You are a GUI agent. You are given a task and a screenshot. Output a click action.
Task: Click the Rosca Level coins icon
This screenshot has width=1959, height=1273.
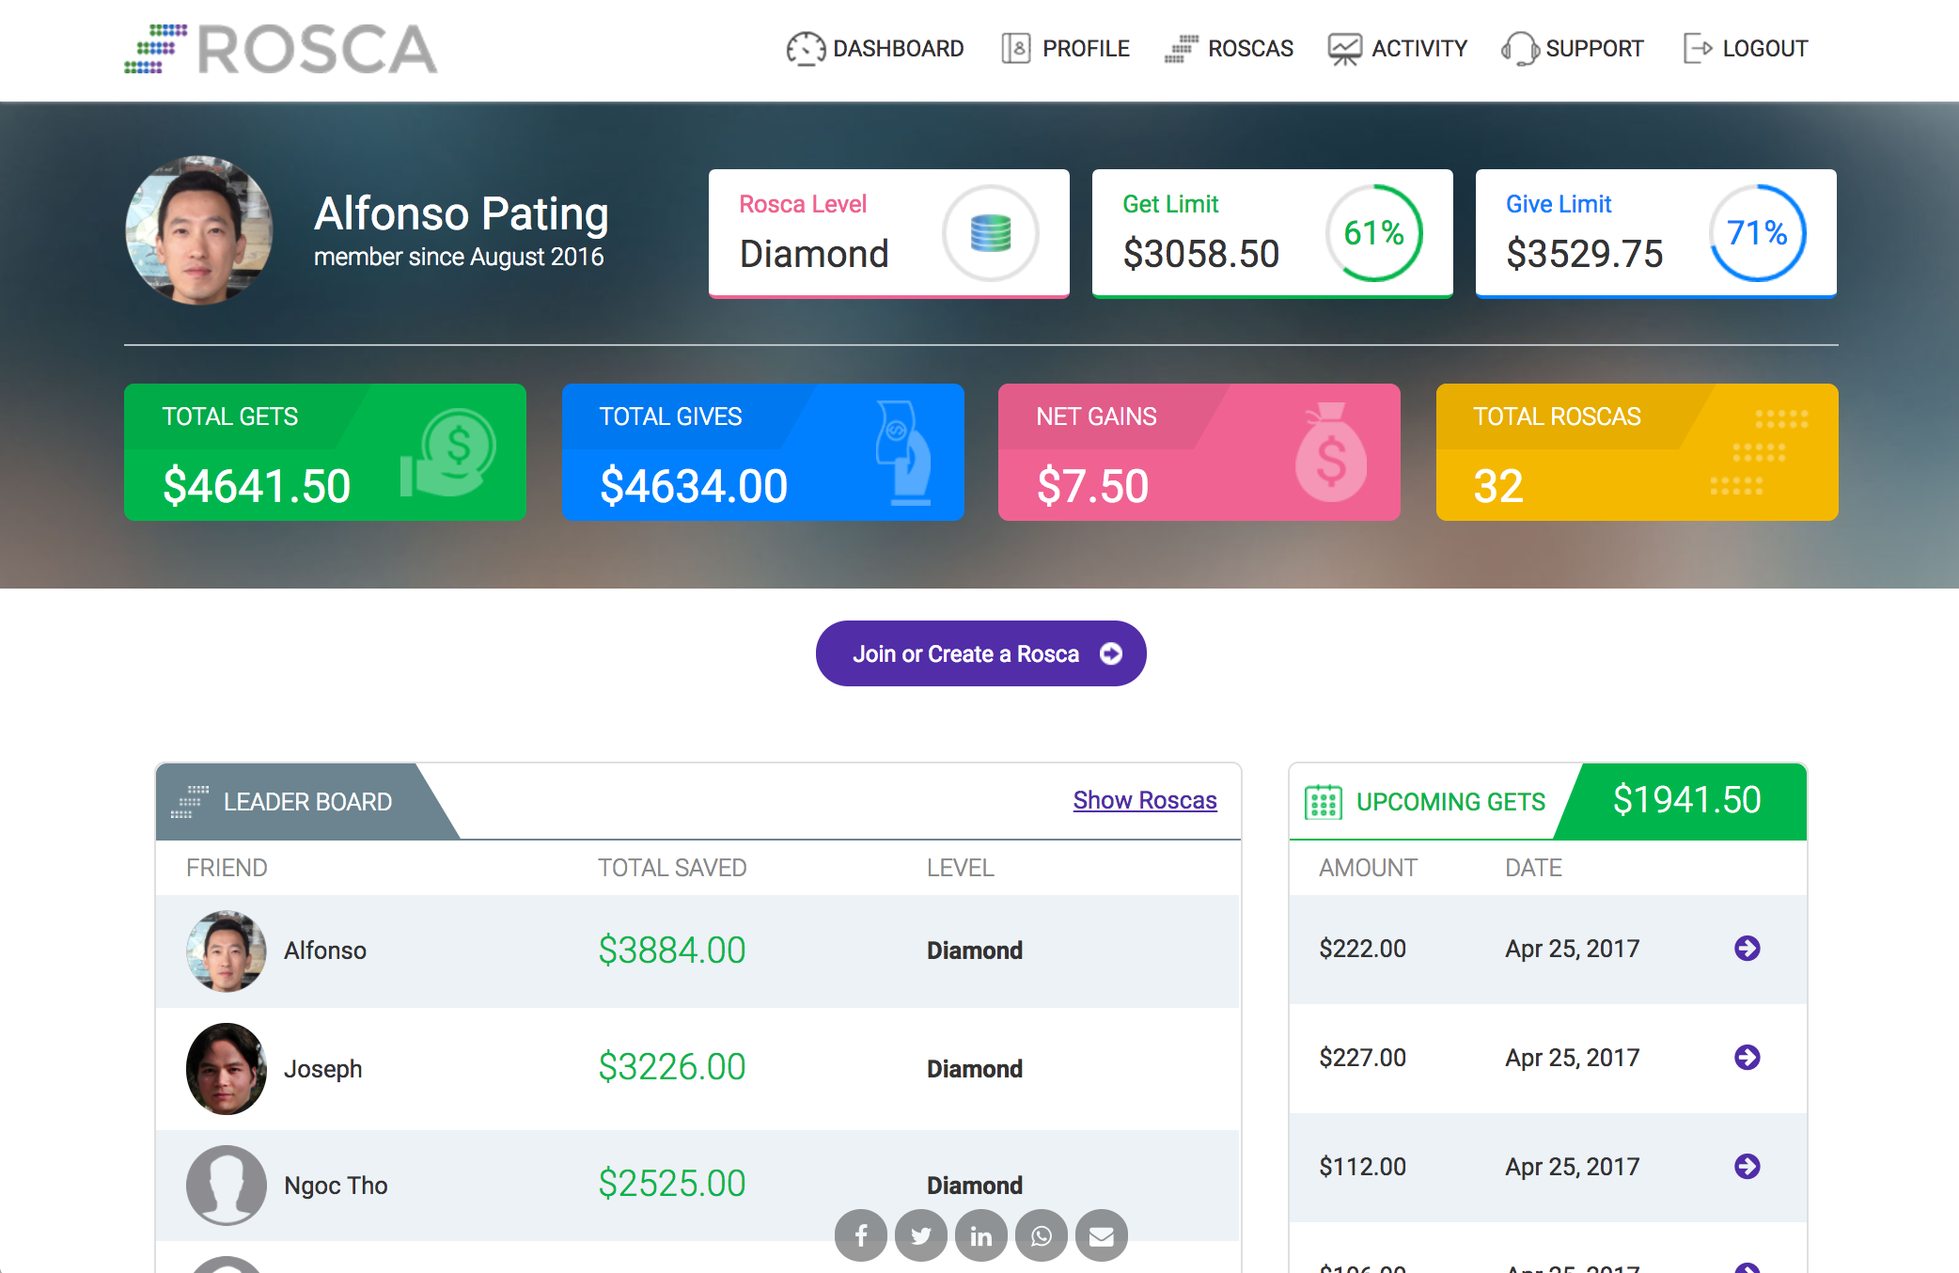point(990,232)
